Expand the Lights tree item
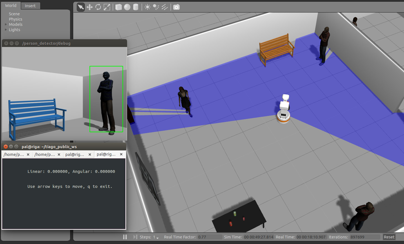 point(6,30)
